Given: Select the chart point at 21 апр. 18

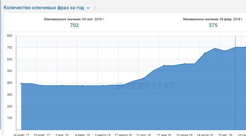Looking at the screenshot, I should tap(144, 78).
